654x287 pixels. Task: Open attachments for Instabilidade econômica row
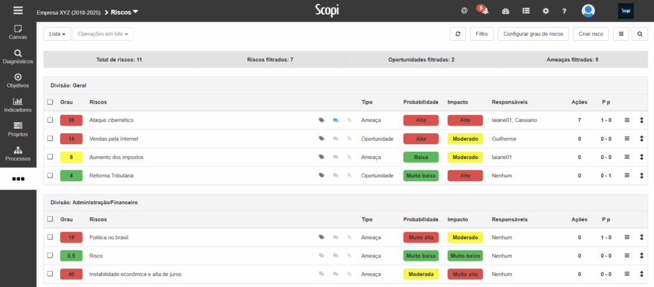349,274
